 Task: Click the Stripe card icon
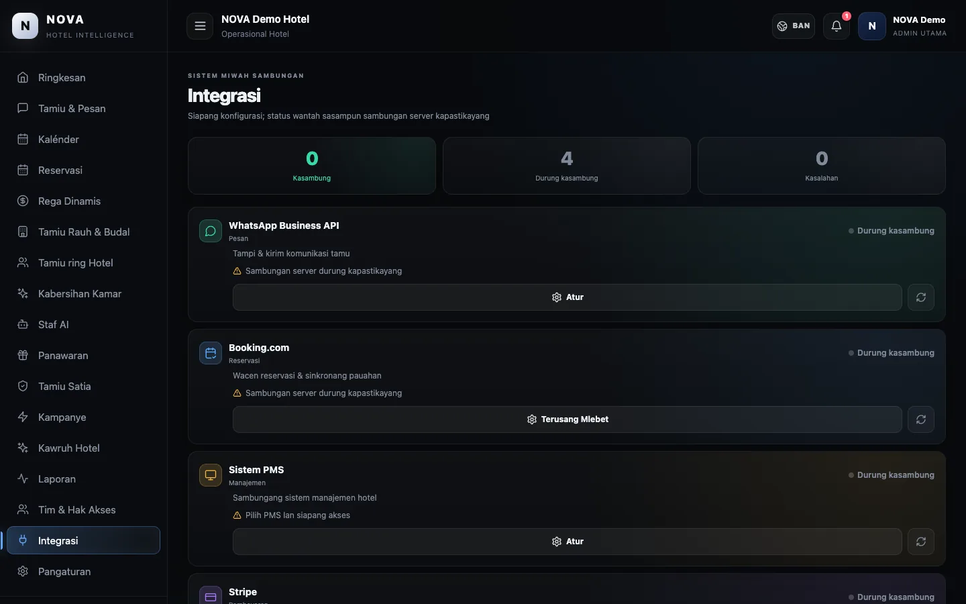[211, 596]
